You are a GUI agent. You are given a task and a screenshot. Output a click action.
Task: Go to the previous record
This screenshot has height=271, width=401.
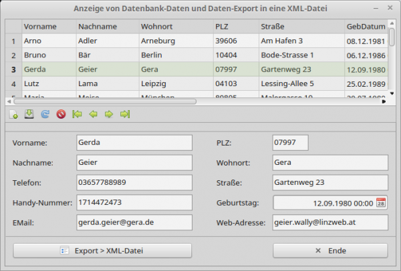point(94,115)
